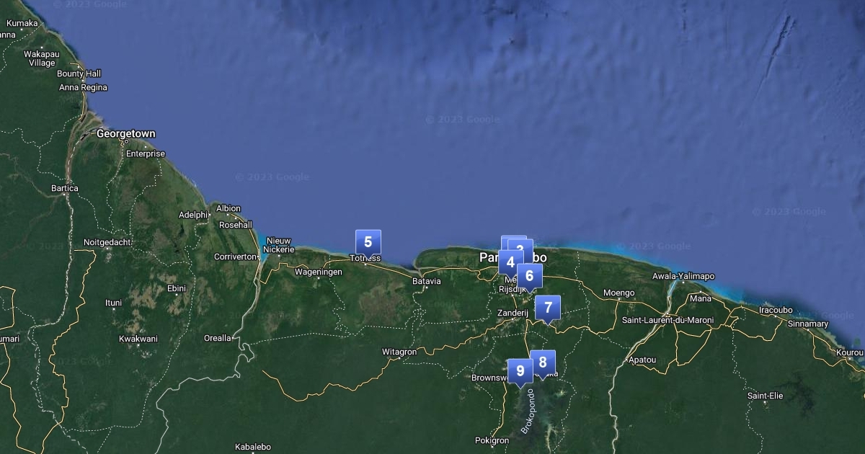Click the Georgetown city label

pos(125,134)
